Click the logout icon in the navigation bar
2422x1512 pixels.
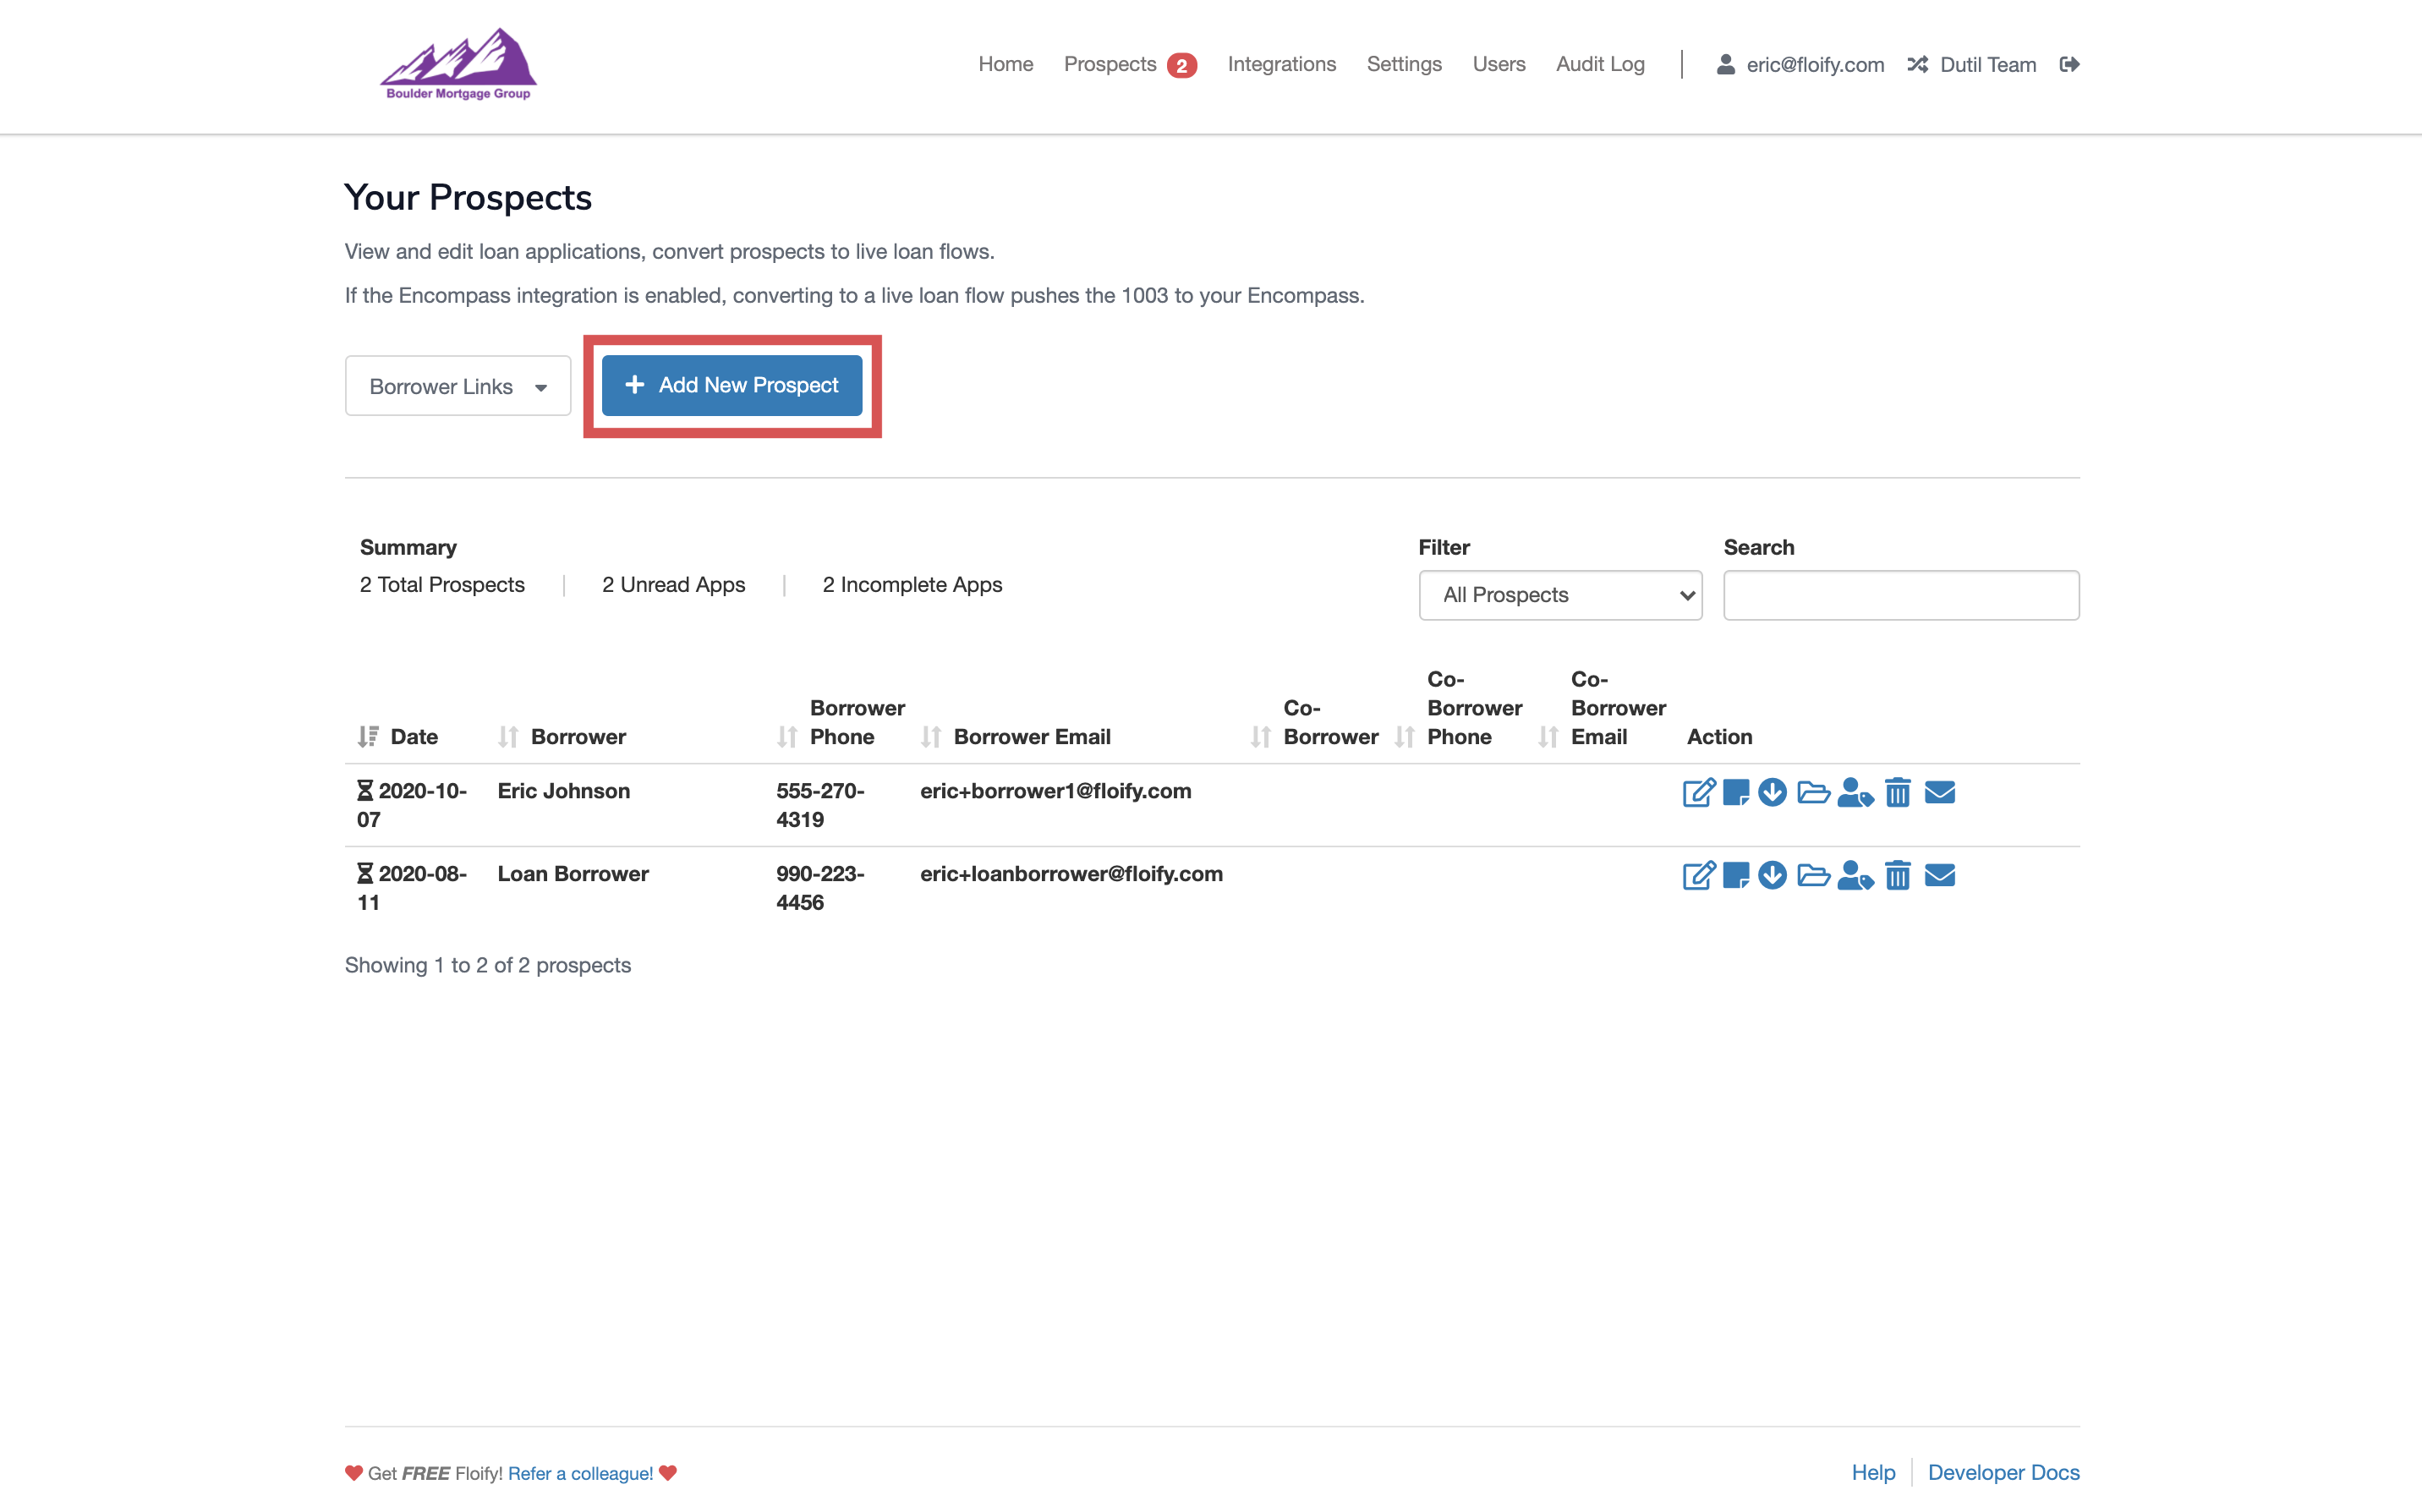click(2069, 64)
